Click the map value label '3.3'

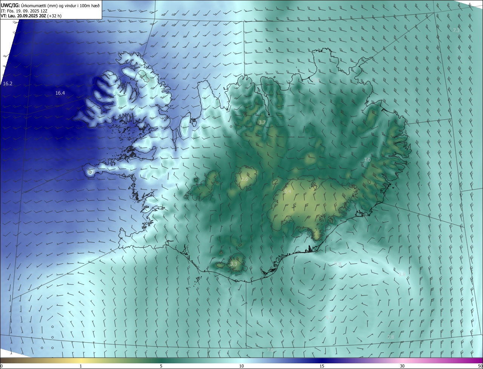click(x=234, y=264)
